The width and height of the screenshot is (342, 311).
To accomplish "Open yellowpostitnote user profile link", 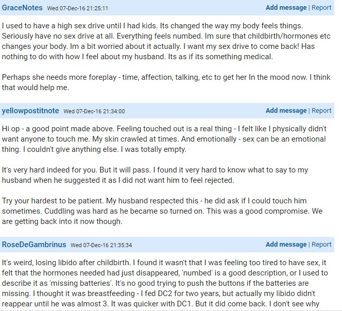I will [30, 111].
